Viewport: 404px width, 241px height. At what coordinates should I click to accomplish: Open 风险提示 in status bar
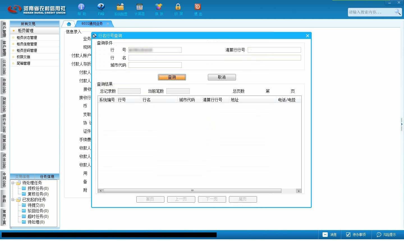tap(386, 235)
